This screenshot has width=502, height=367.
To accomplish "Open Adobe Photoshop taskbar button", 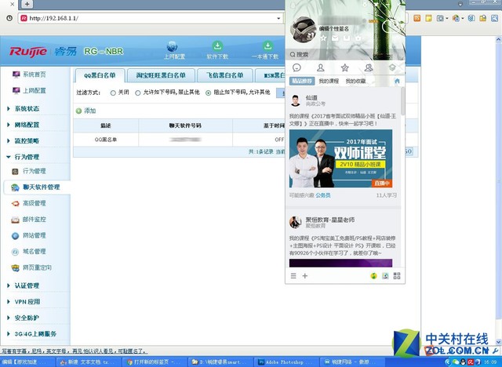I will (x=286, y=362).
